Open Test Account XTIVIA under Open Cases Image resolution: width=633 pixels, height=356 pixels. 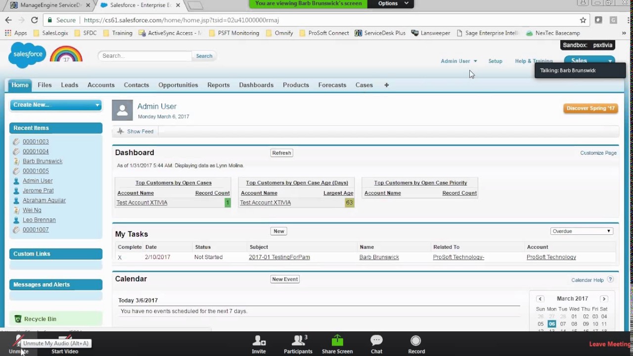[142, 203]
